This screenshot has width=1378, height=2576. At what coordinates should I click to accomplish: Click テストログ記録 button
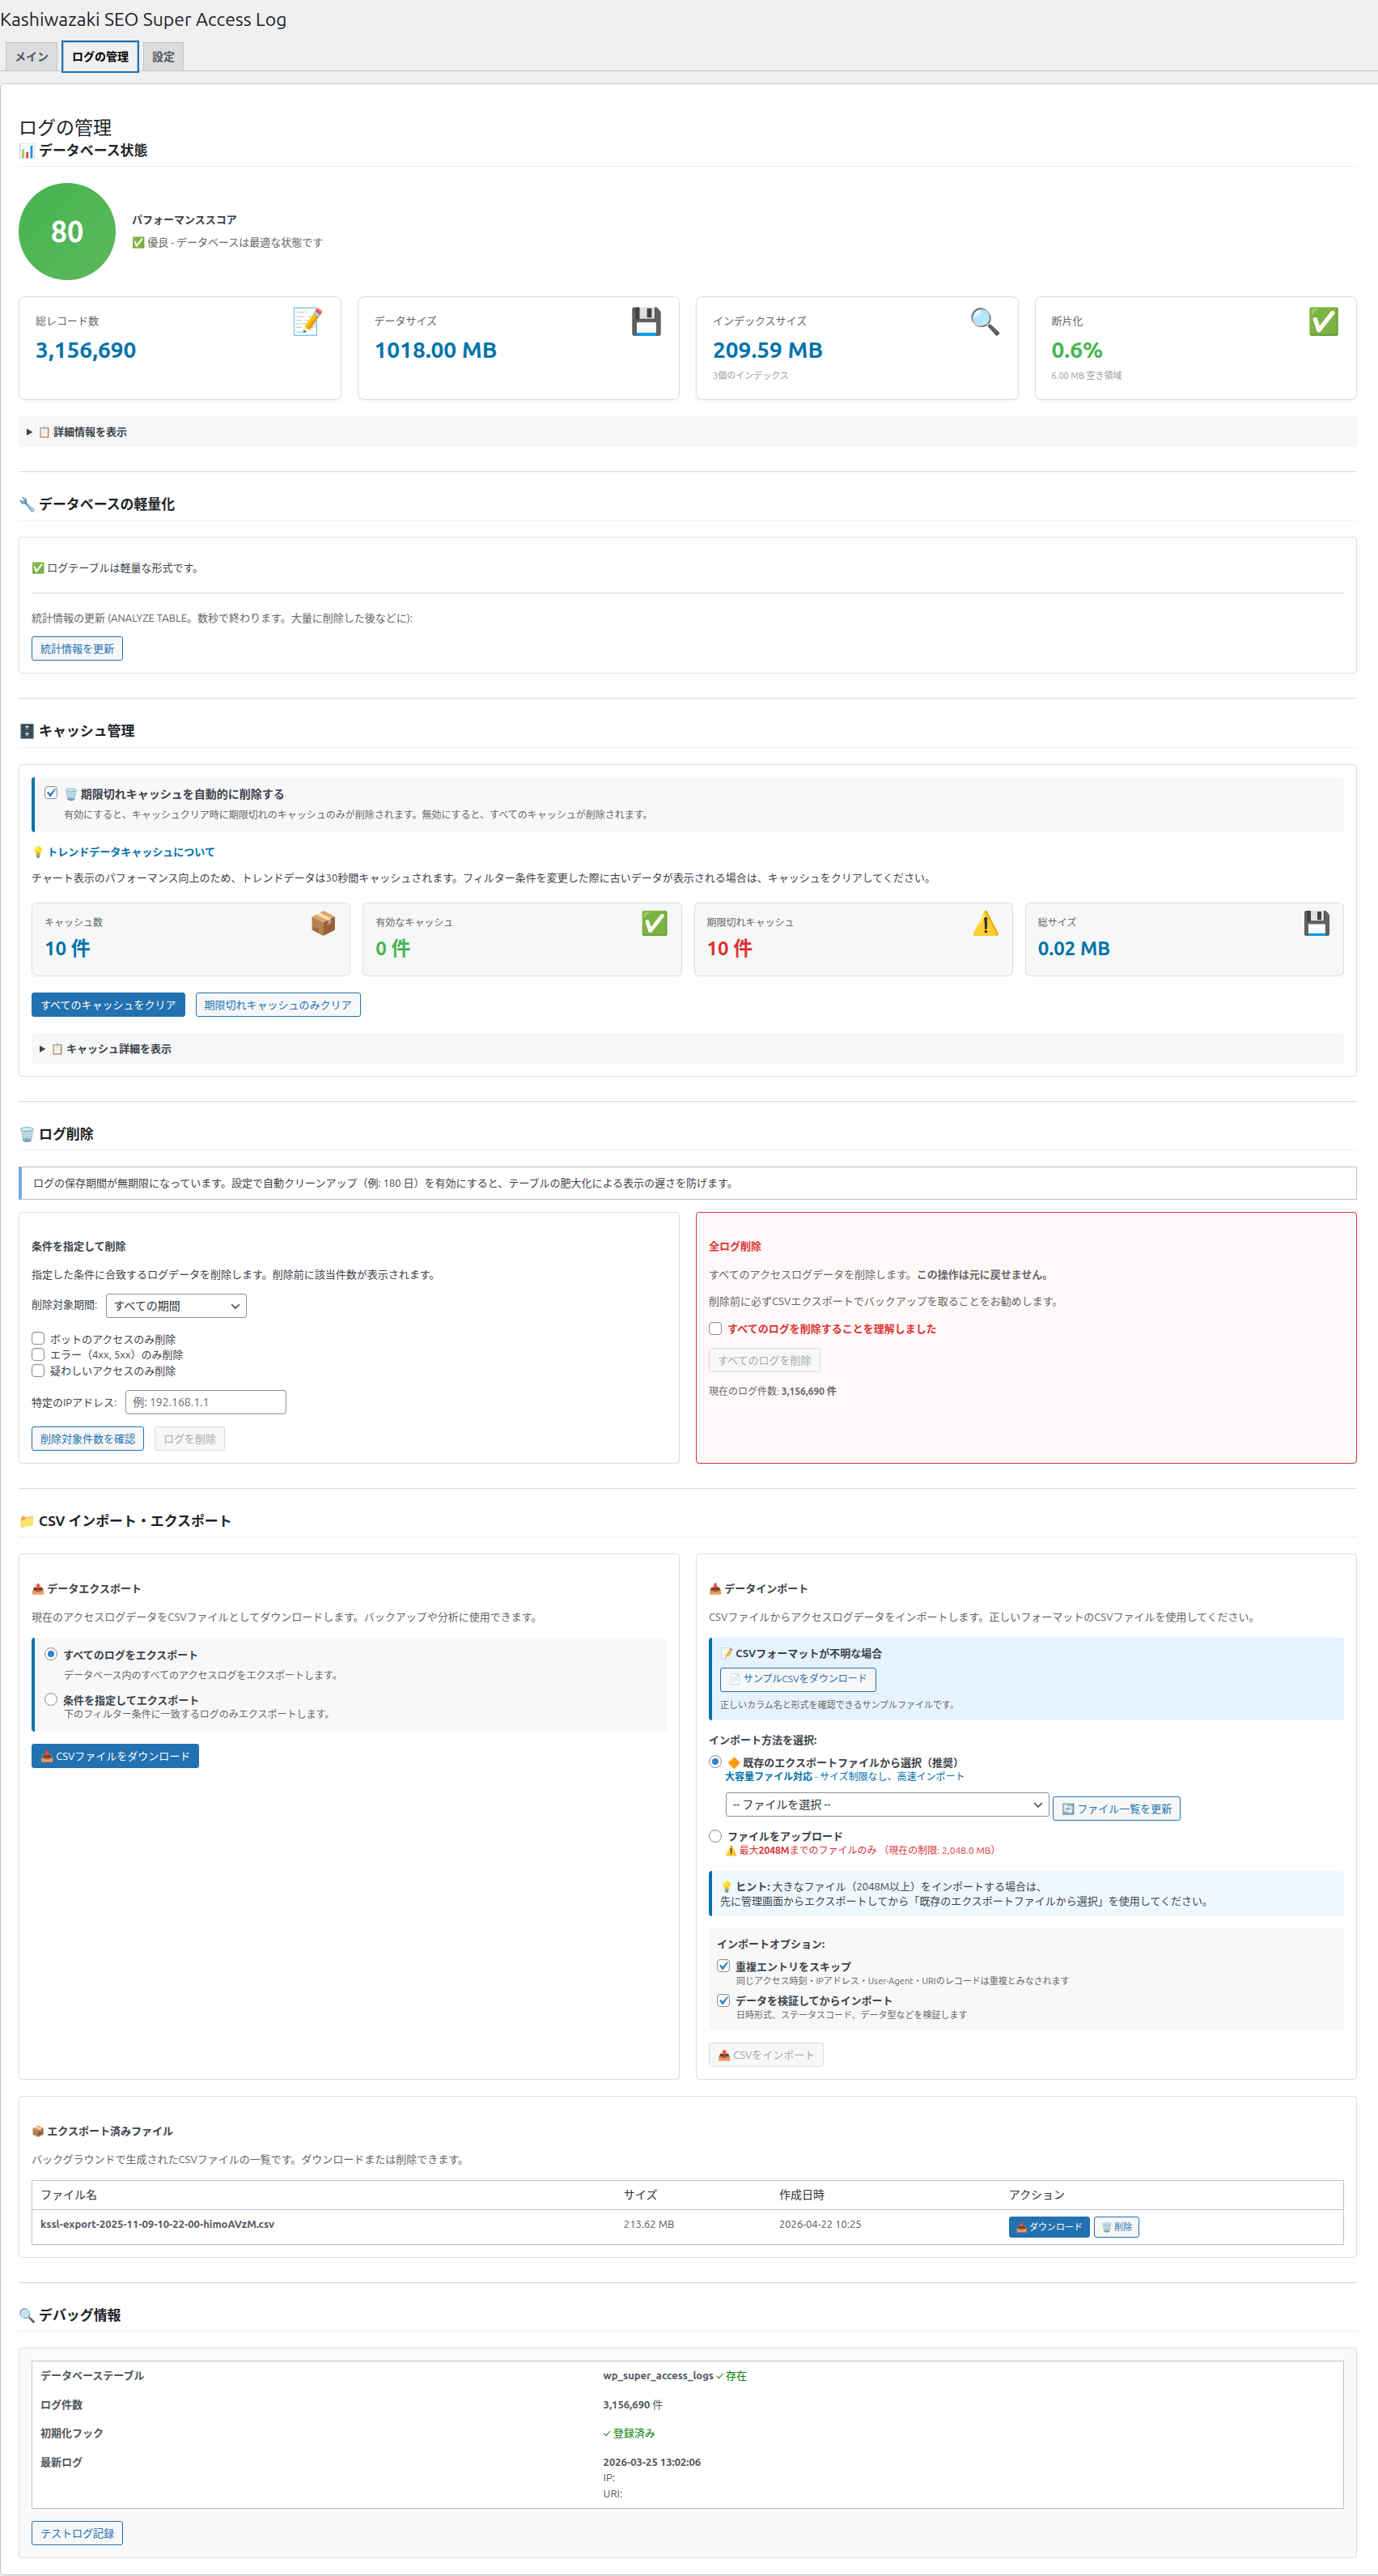click(x=77, y=2533)
